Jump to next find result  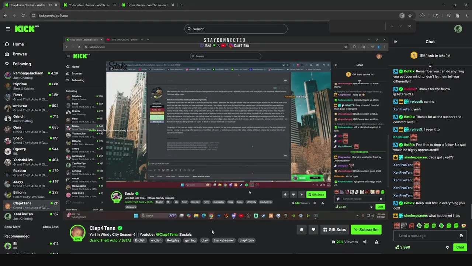[x=400, y=26]
